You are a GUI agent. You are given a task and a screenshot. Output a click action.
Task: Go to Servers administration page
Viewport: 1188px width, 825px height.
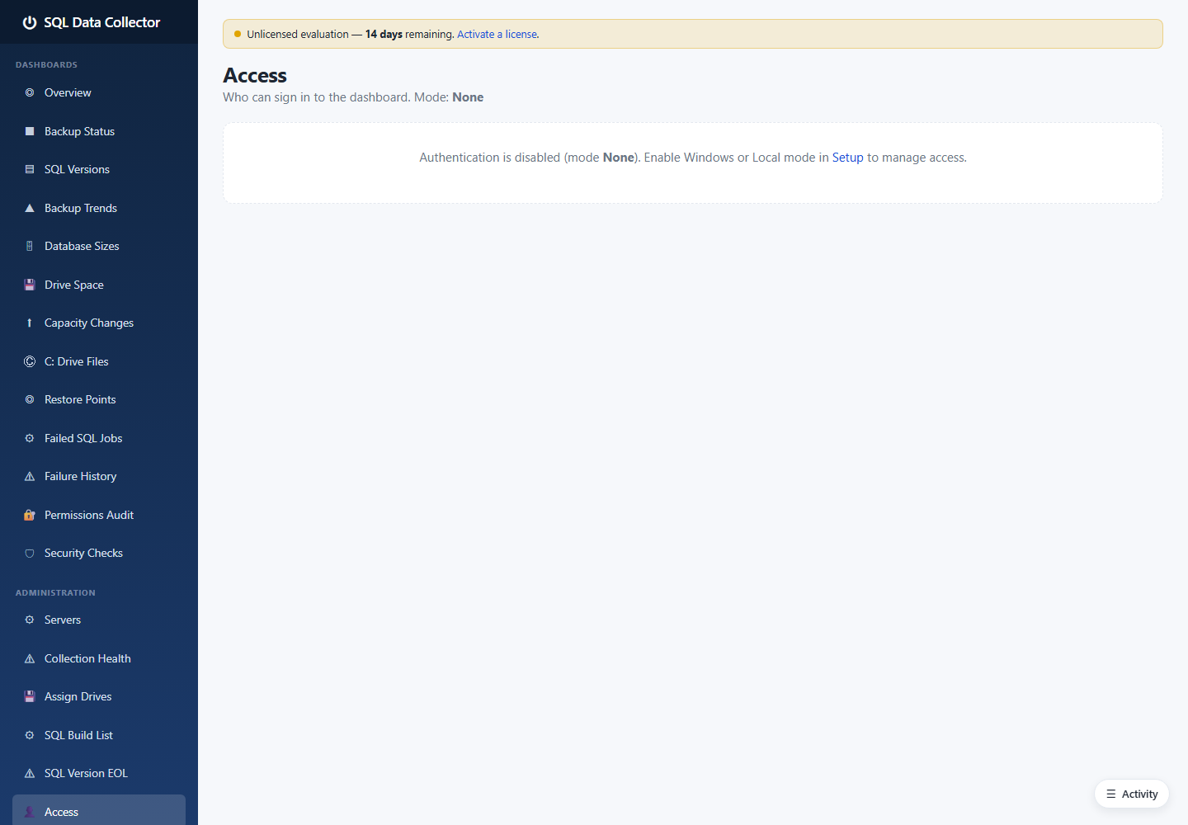coord(99,620)
